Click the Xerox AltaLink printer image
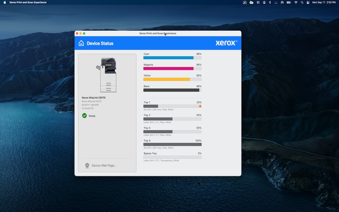This screenshot has width=339, height=212. 107,75
